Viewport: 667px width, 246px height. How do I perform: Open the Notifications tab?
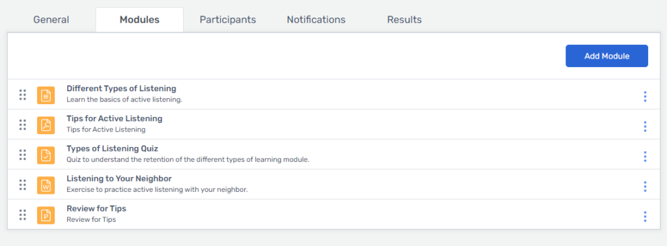pyautogui.click(x=316, y=20)
